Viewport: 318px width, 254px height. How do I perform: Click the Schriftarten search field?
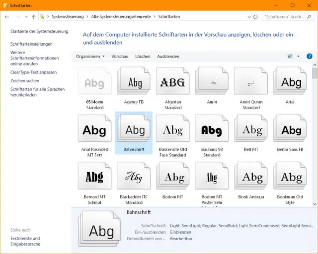pyautogui.click(x=284, y=16)
